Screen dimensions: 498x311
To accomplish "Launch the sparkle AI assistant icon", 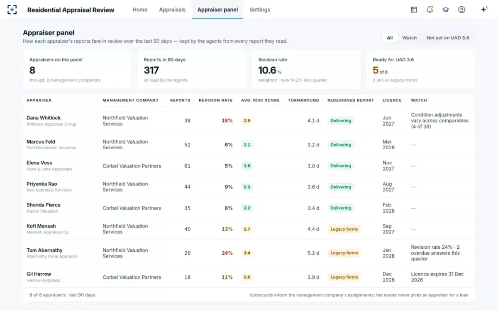I will click(484, 10).
